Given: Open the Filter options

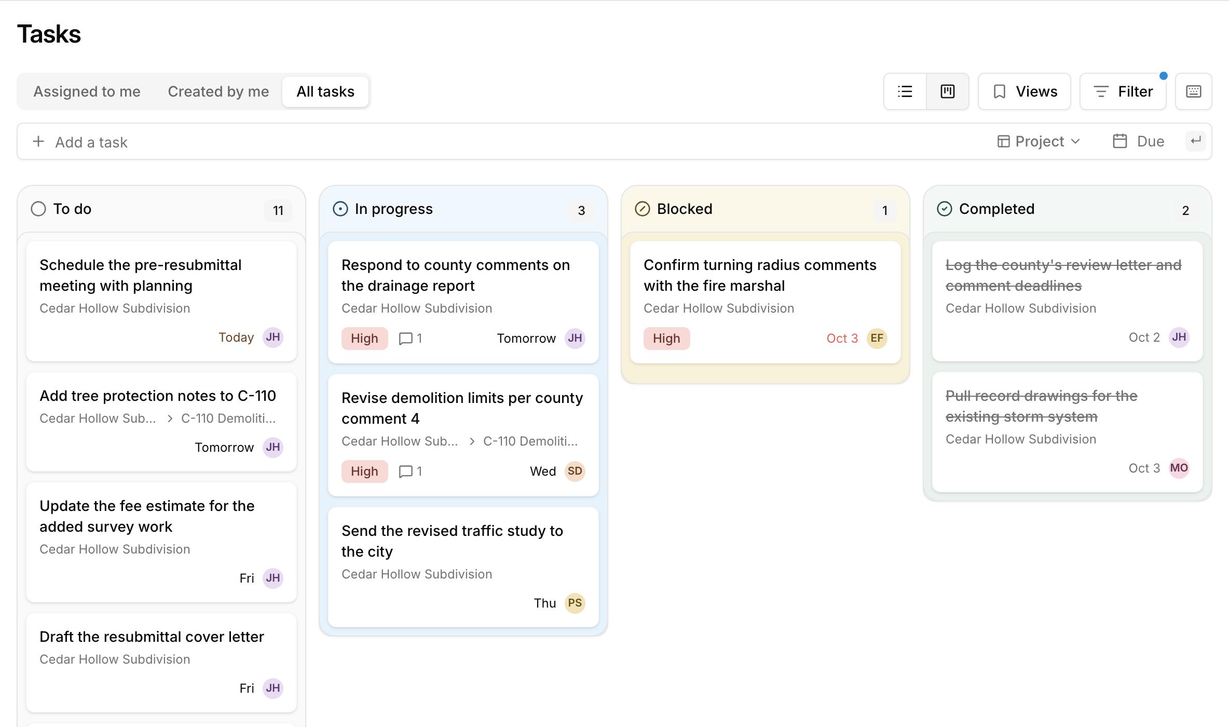Looking at the screenshot, I should [x=1123, y=91].
